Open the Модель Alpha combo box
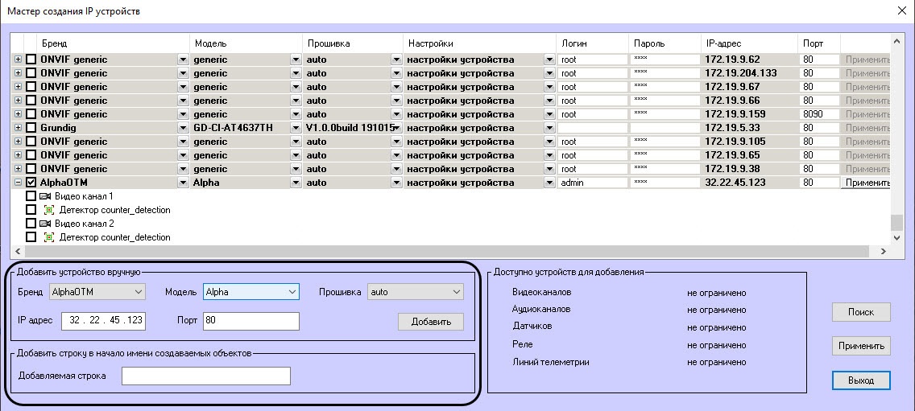The height and width of the screenshot is (411, 915). 251,291
